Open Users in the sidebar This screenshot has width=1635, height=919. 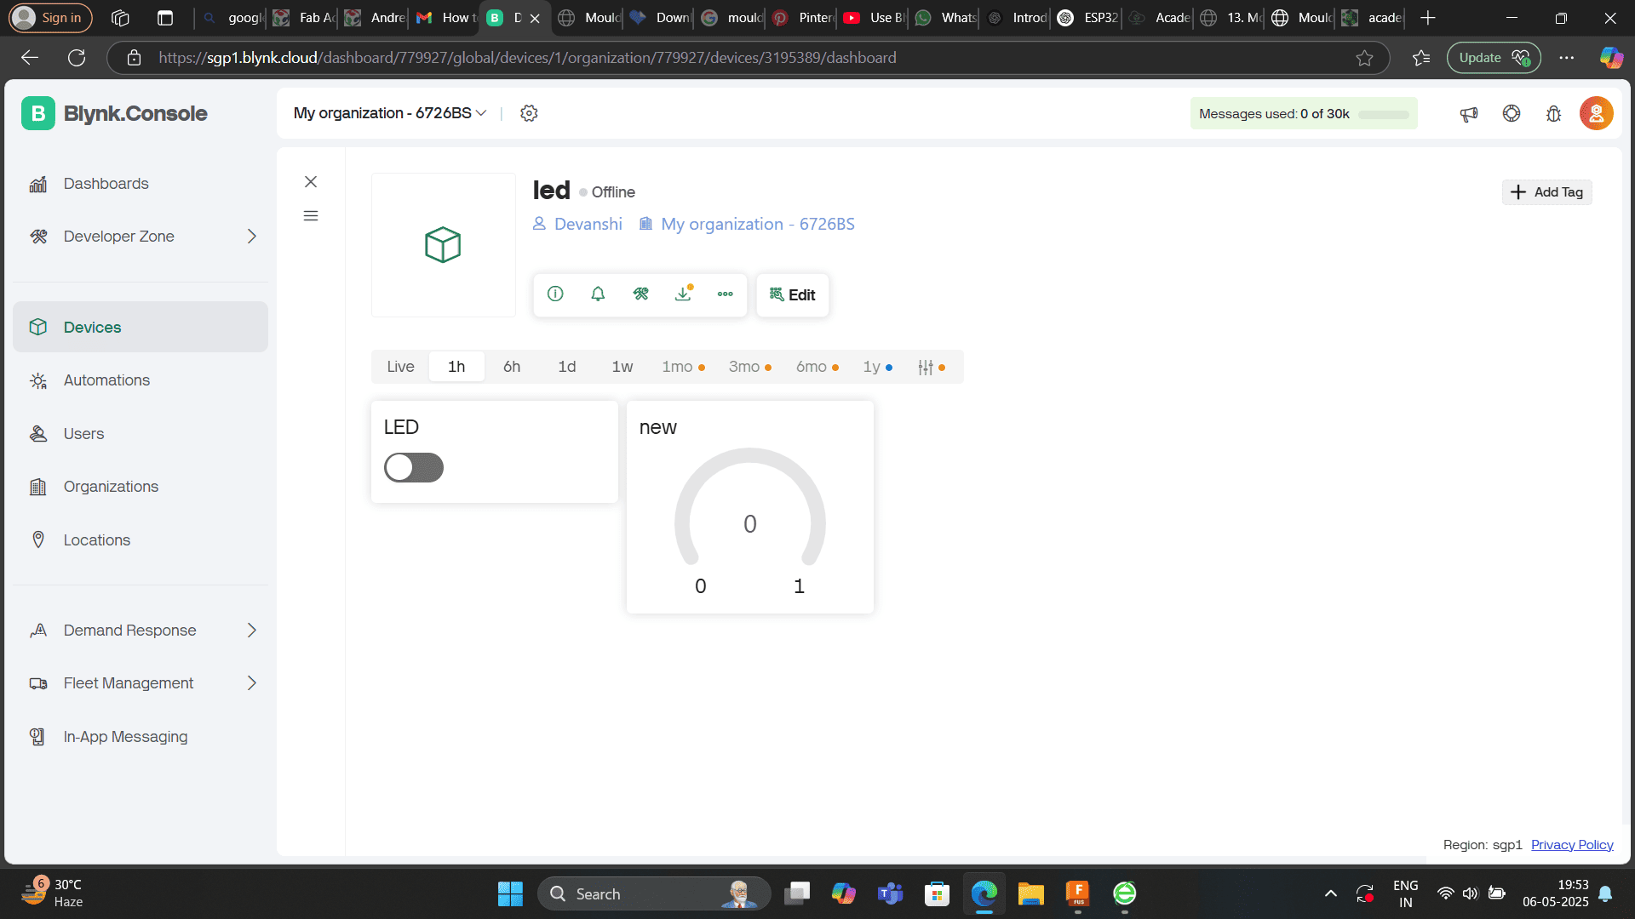[141, 434]
